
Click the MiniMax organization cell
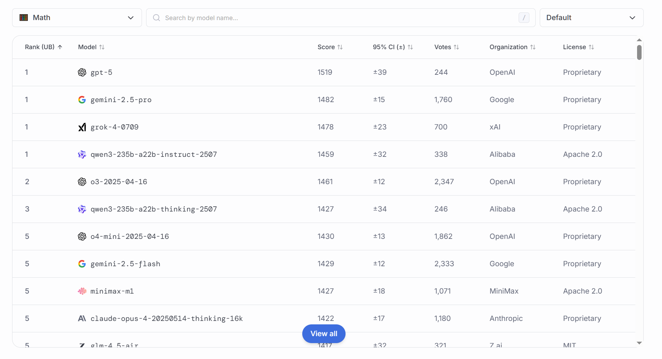click(x=504, y=291)
